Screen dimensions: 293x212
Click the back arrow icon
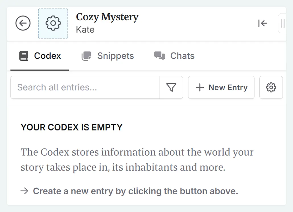pos(23,23)
